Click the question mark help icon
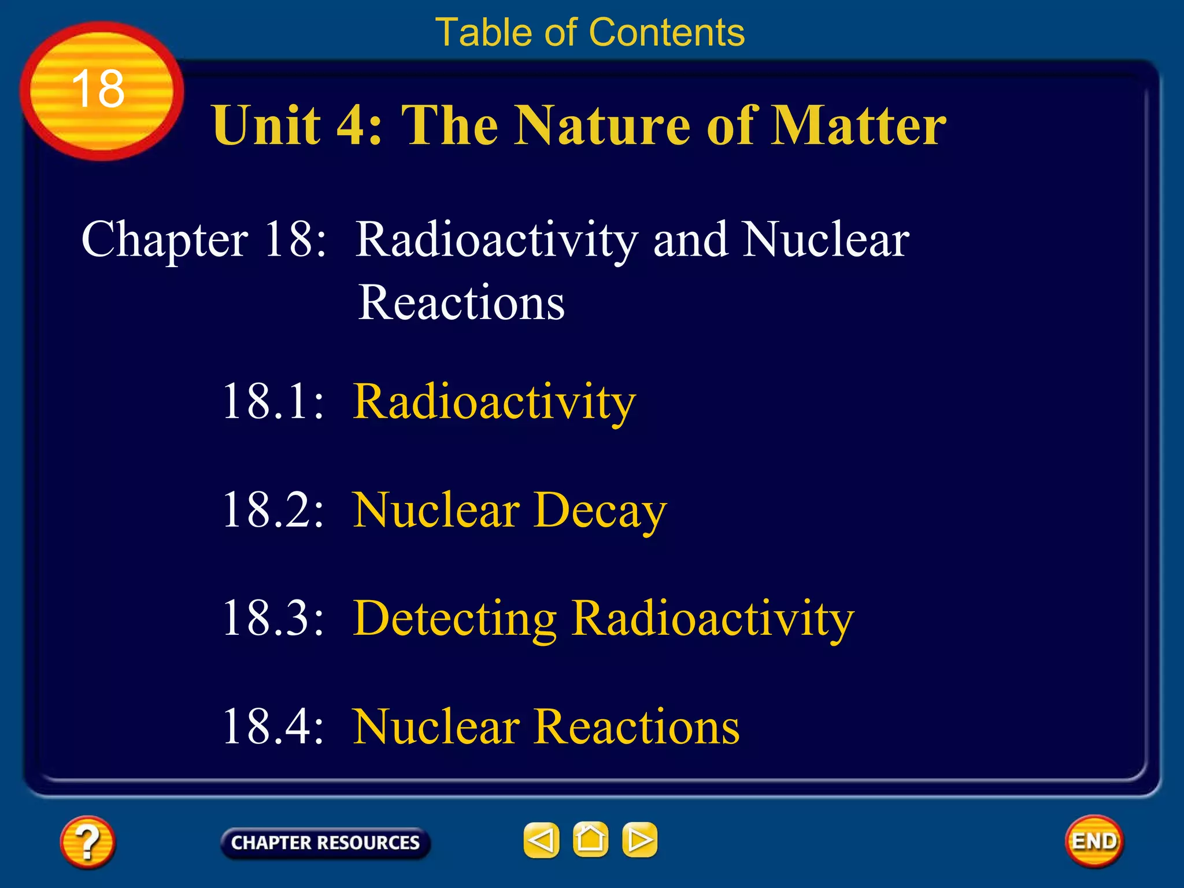 pyautogui.click(x=87, y=842)
